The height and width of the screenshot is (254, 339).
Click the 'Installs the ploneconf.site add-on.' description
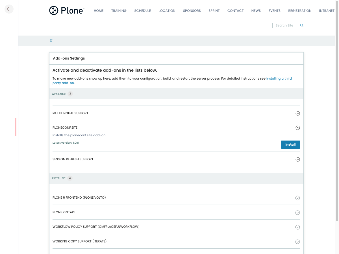pos(79,135)
